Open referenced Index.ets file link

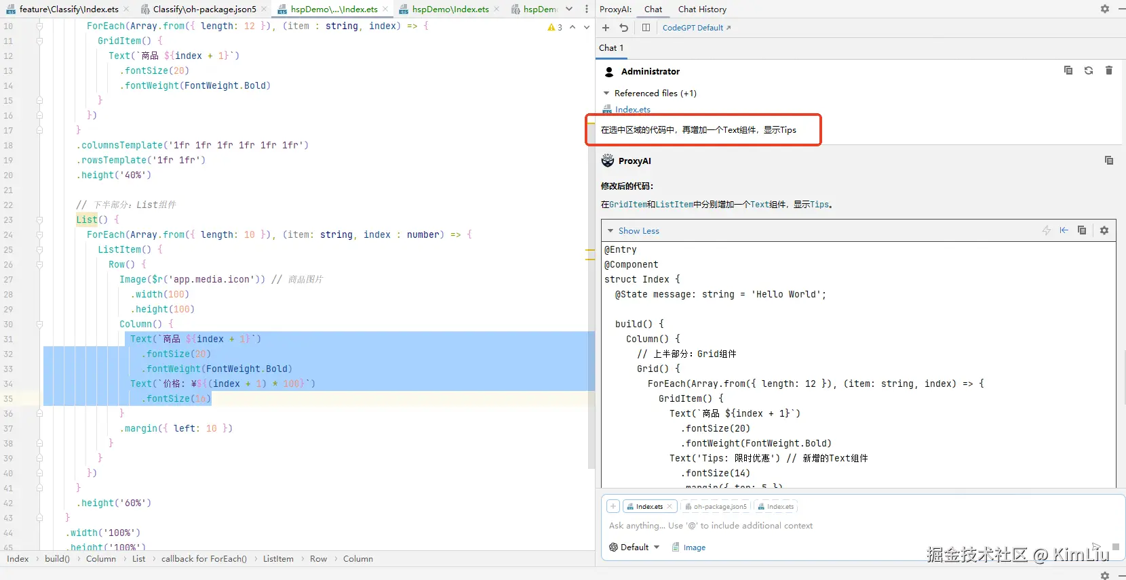[632, 109]
